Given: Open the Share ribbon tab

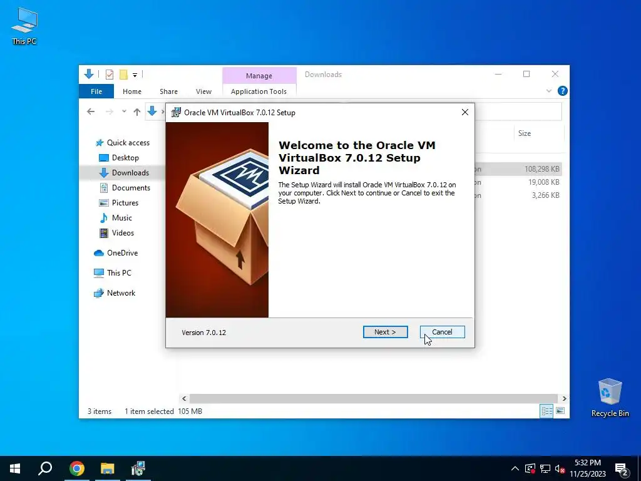Looking at the screenshot, I should (x=168, y=91).
